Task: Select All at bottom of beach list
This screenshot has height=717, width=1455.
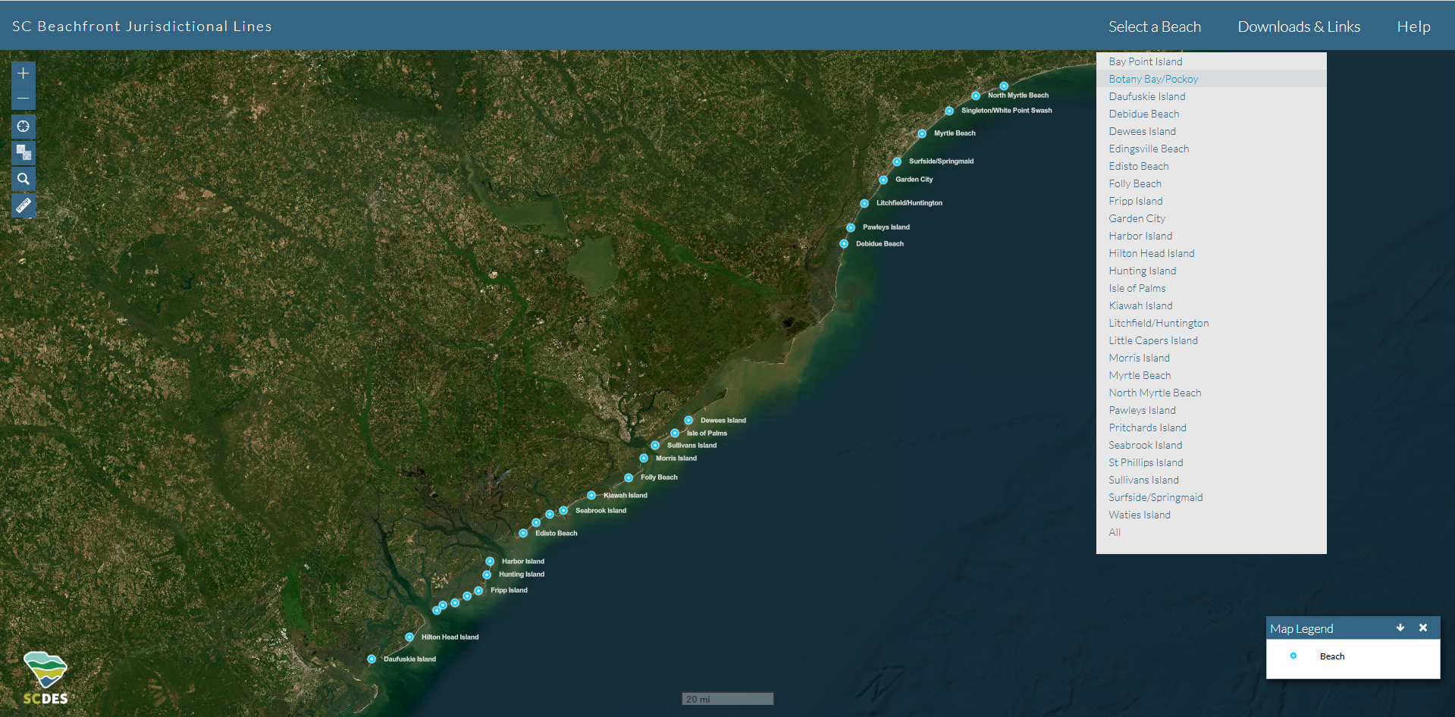Action: coord(1115,532)
